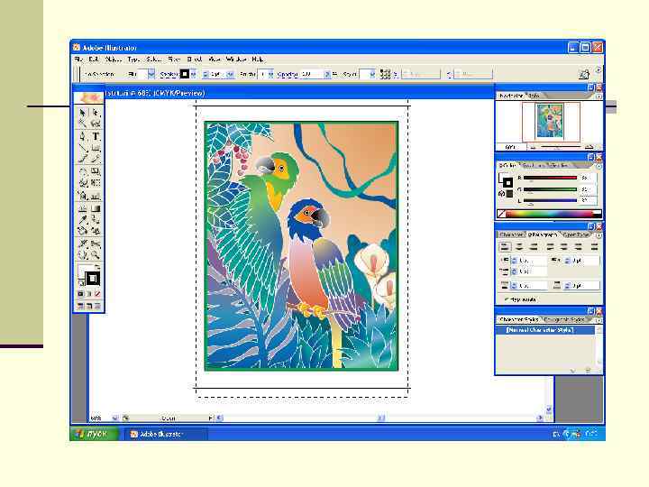
Task: Switch to the Paragraph Styles tab
Action: click(564, 319)
